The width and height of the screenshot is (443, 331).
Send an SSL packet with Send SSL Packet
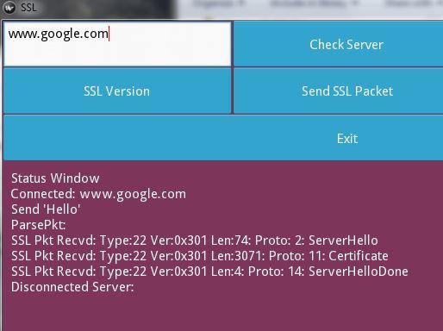(339, 91)
